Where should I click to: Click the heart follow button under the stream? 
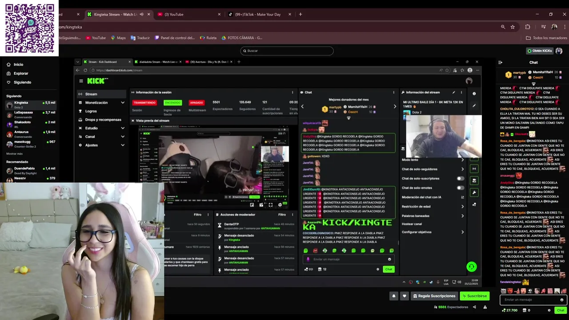404,296
